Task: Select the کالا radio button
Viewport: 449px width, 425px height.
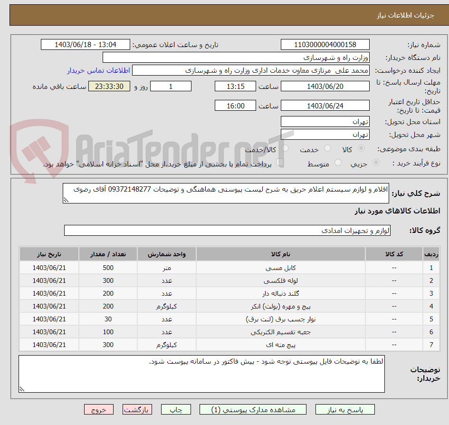Action: pyautogui.click(x=361, y=148)
